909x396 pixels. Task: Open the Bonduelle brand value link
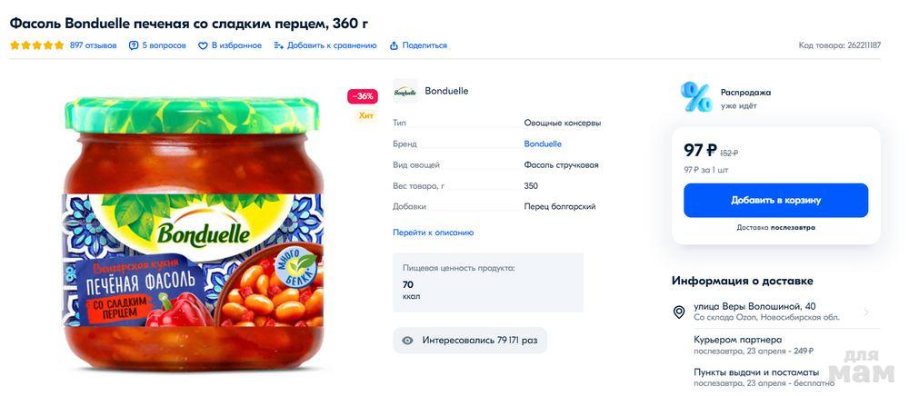pyautogui.click(x=543, y=144)
